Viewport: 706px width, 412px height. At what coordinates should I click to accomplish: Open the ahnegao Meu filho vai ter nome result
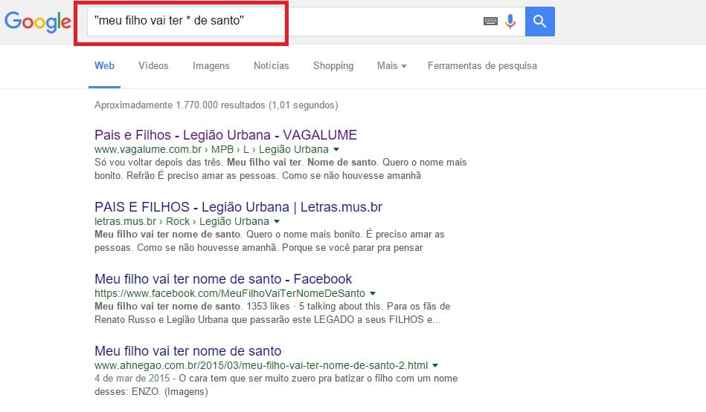click(x=187, y=351)
